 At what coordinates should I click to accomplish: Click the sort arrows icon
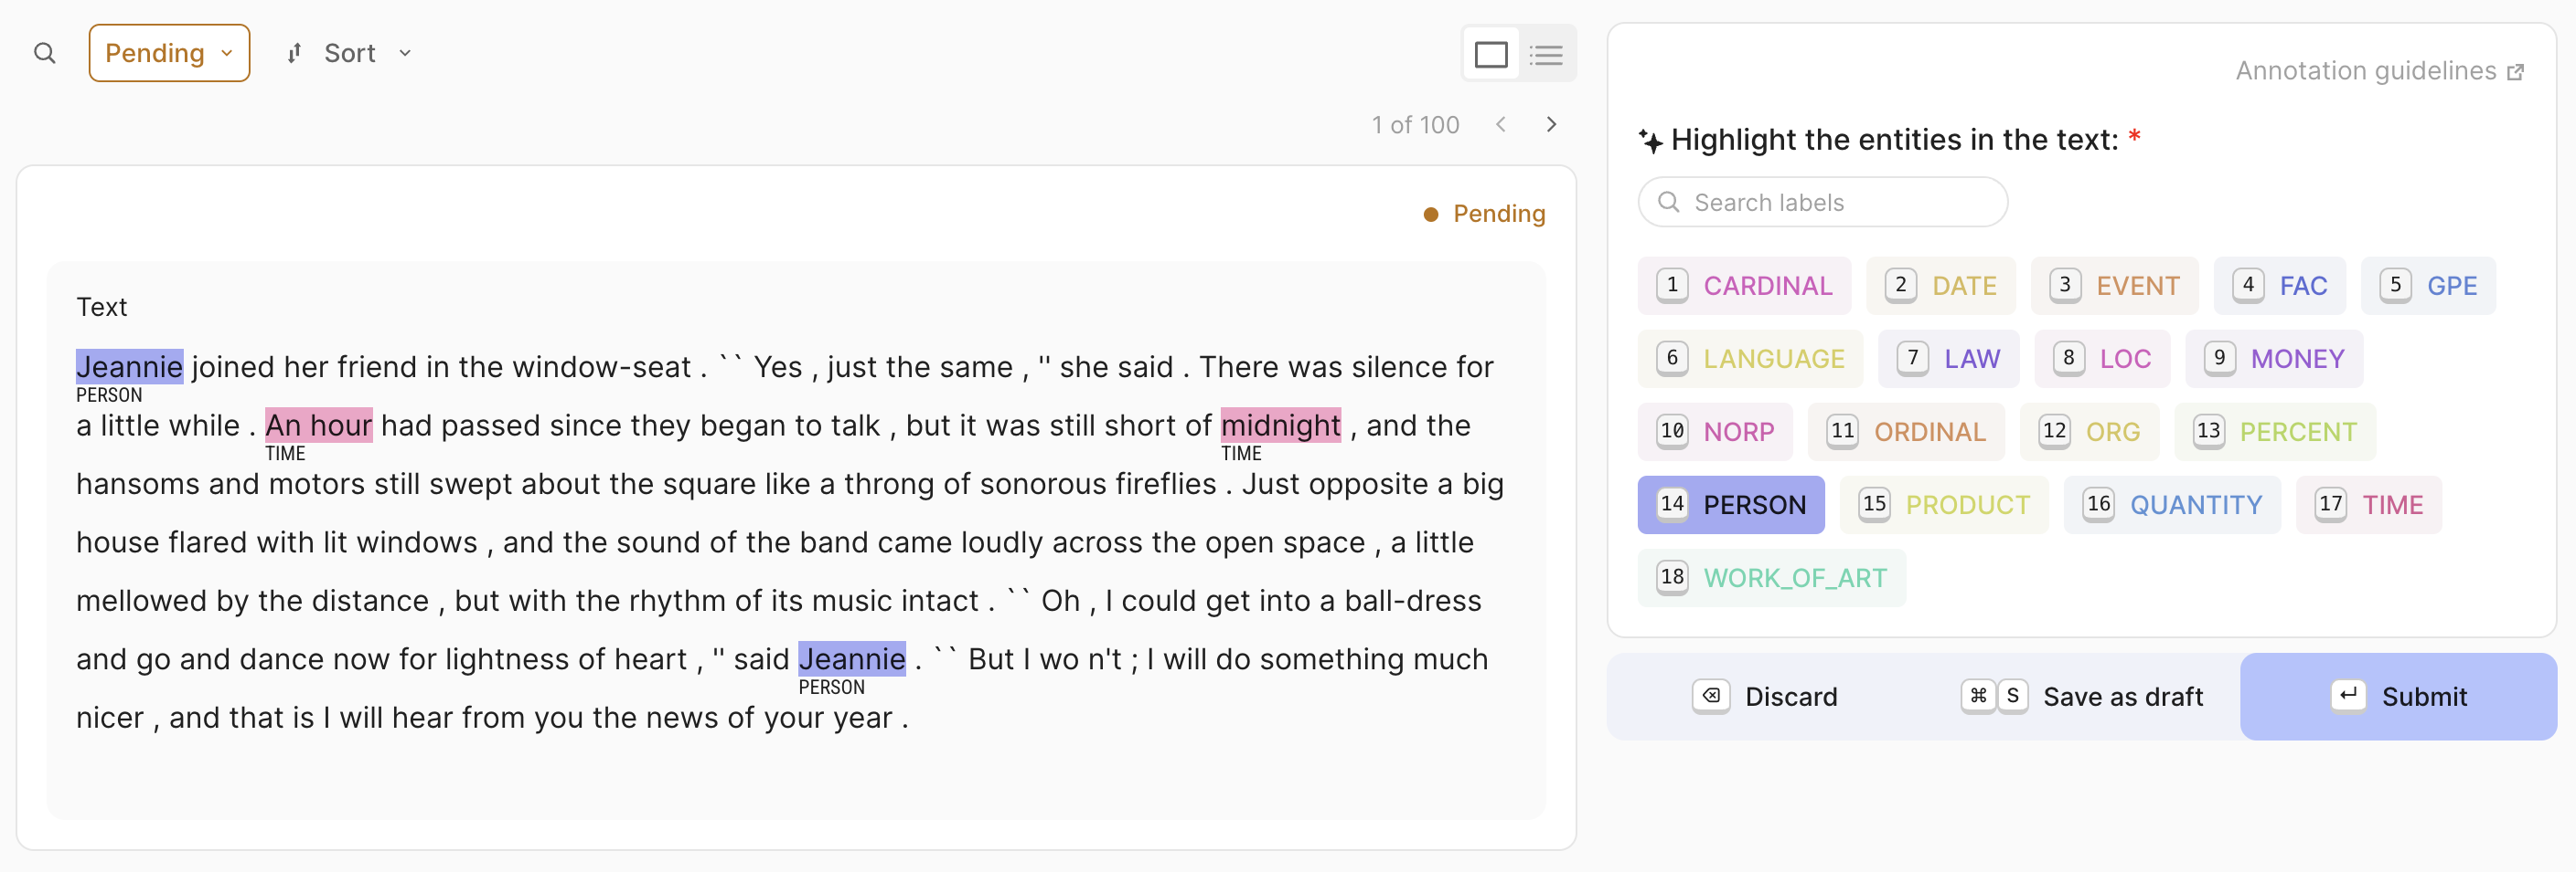(x=294, y=53)
